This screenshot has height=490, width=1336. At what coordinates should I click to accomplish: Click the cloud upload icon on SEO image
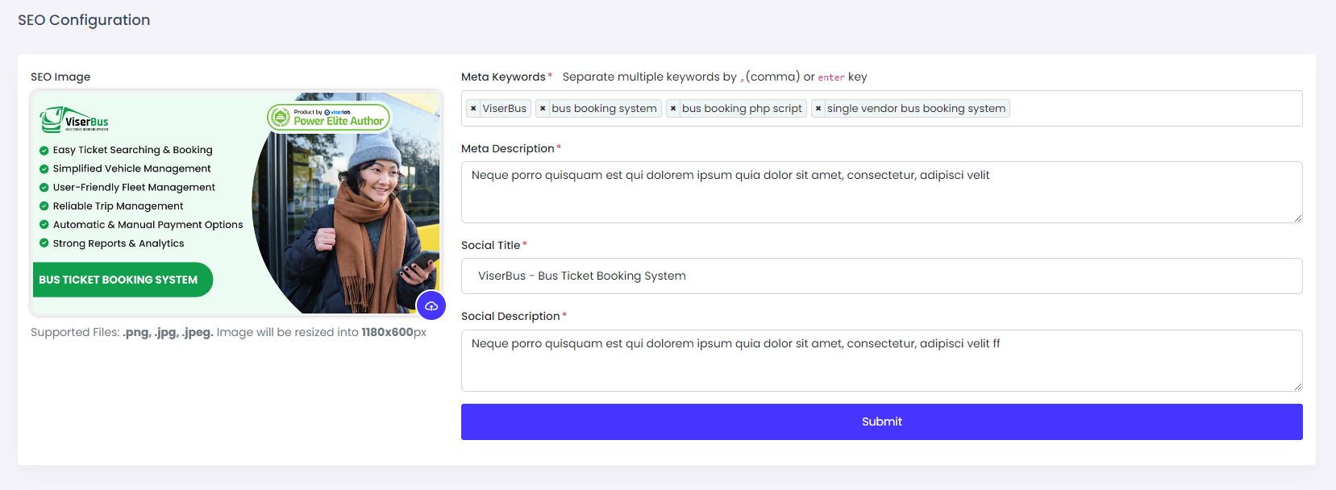tap(431, 305)
